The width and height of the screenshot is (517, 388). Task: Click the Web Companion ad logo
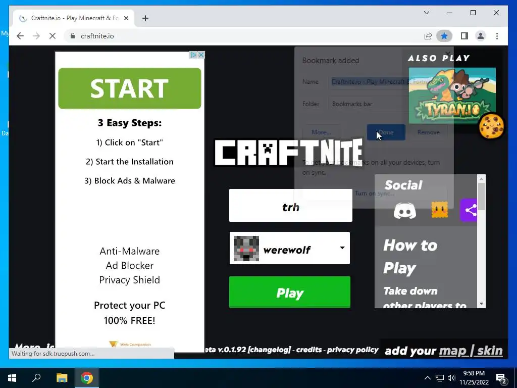[130, 344]
